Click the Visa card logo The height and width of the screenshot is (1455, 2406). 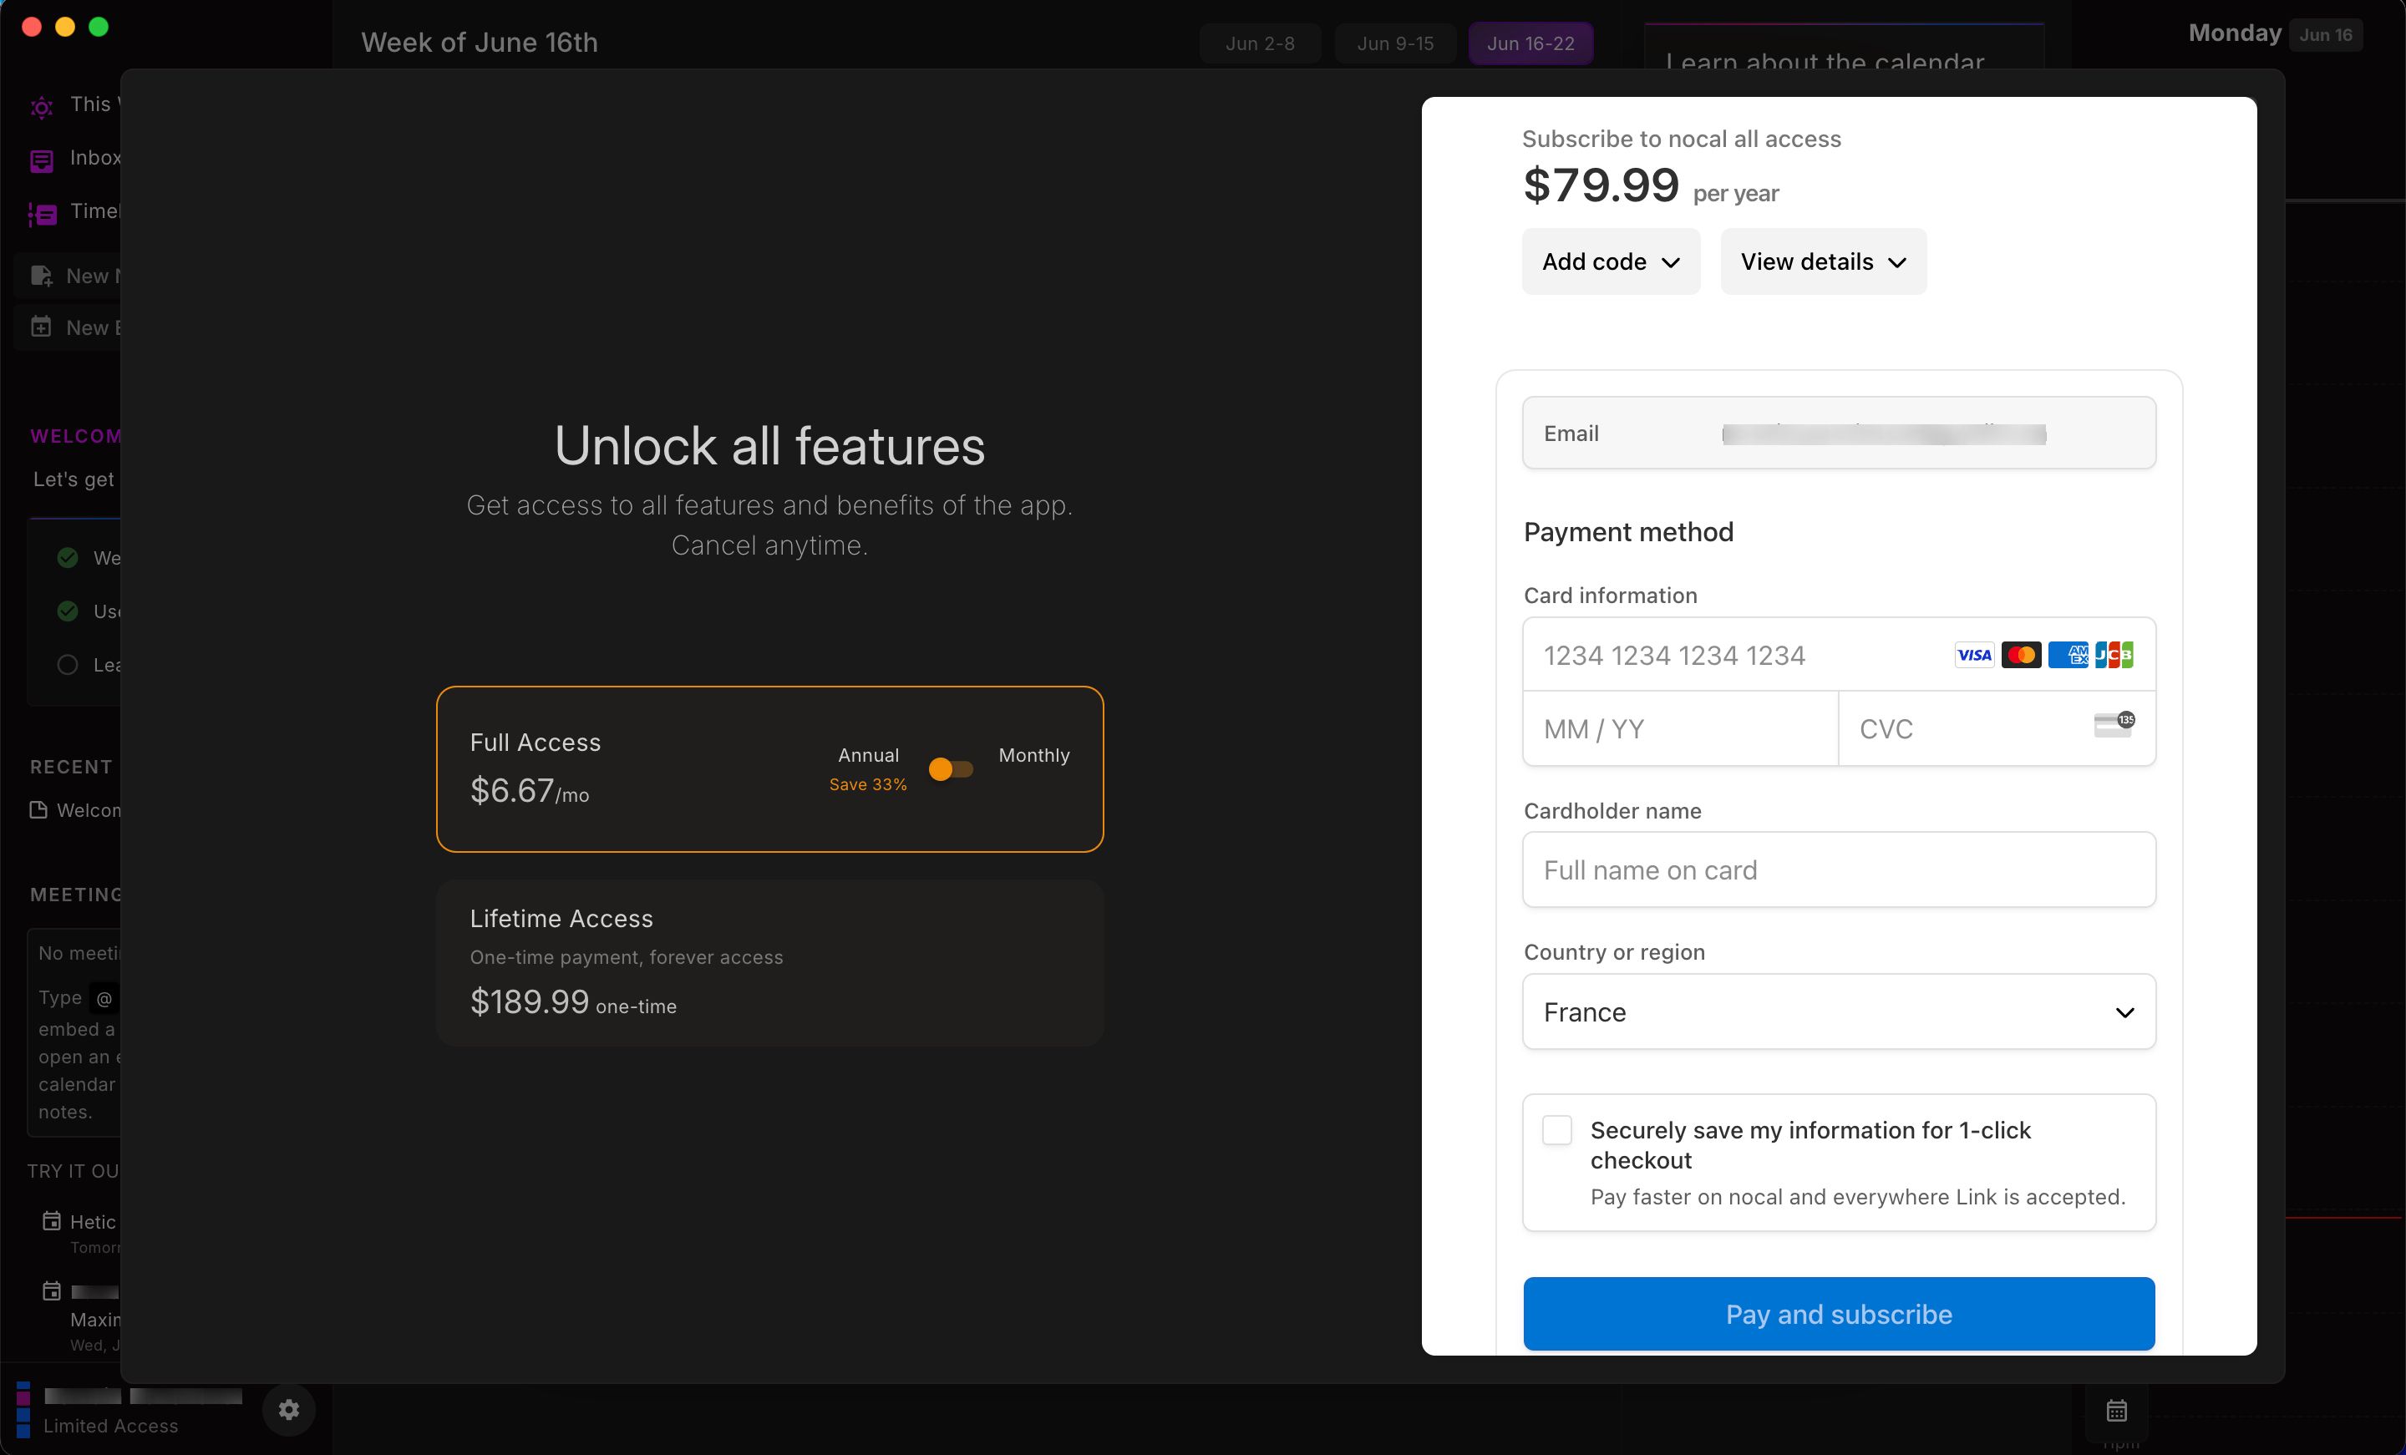coord(1973,654)
